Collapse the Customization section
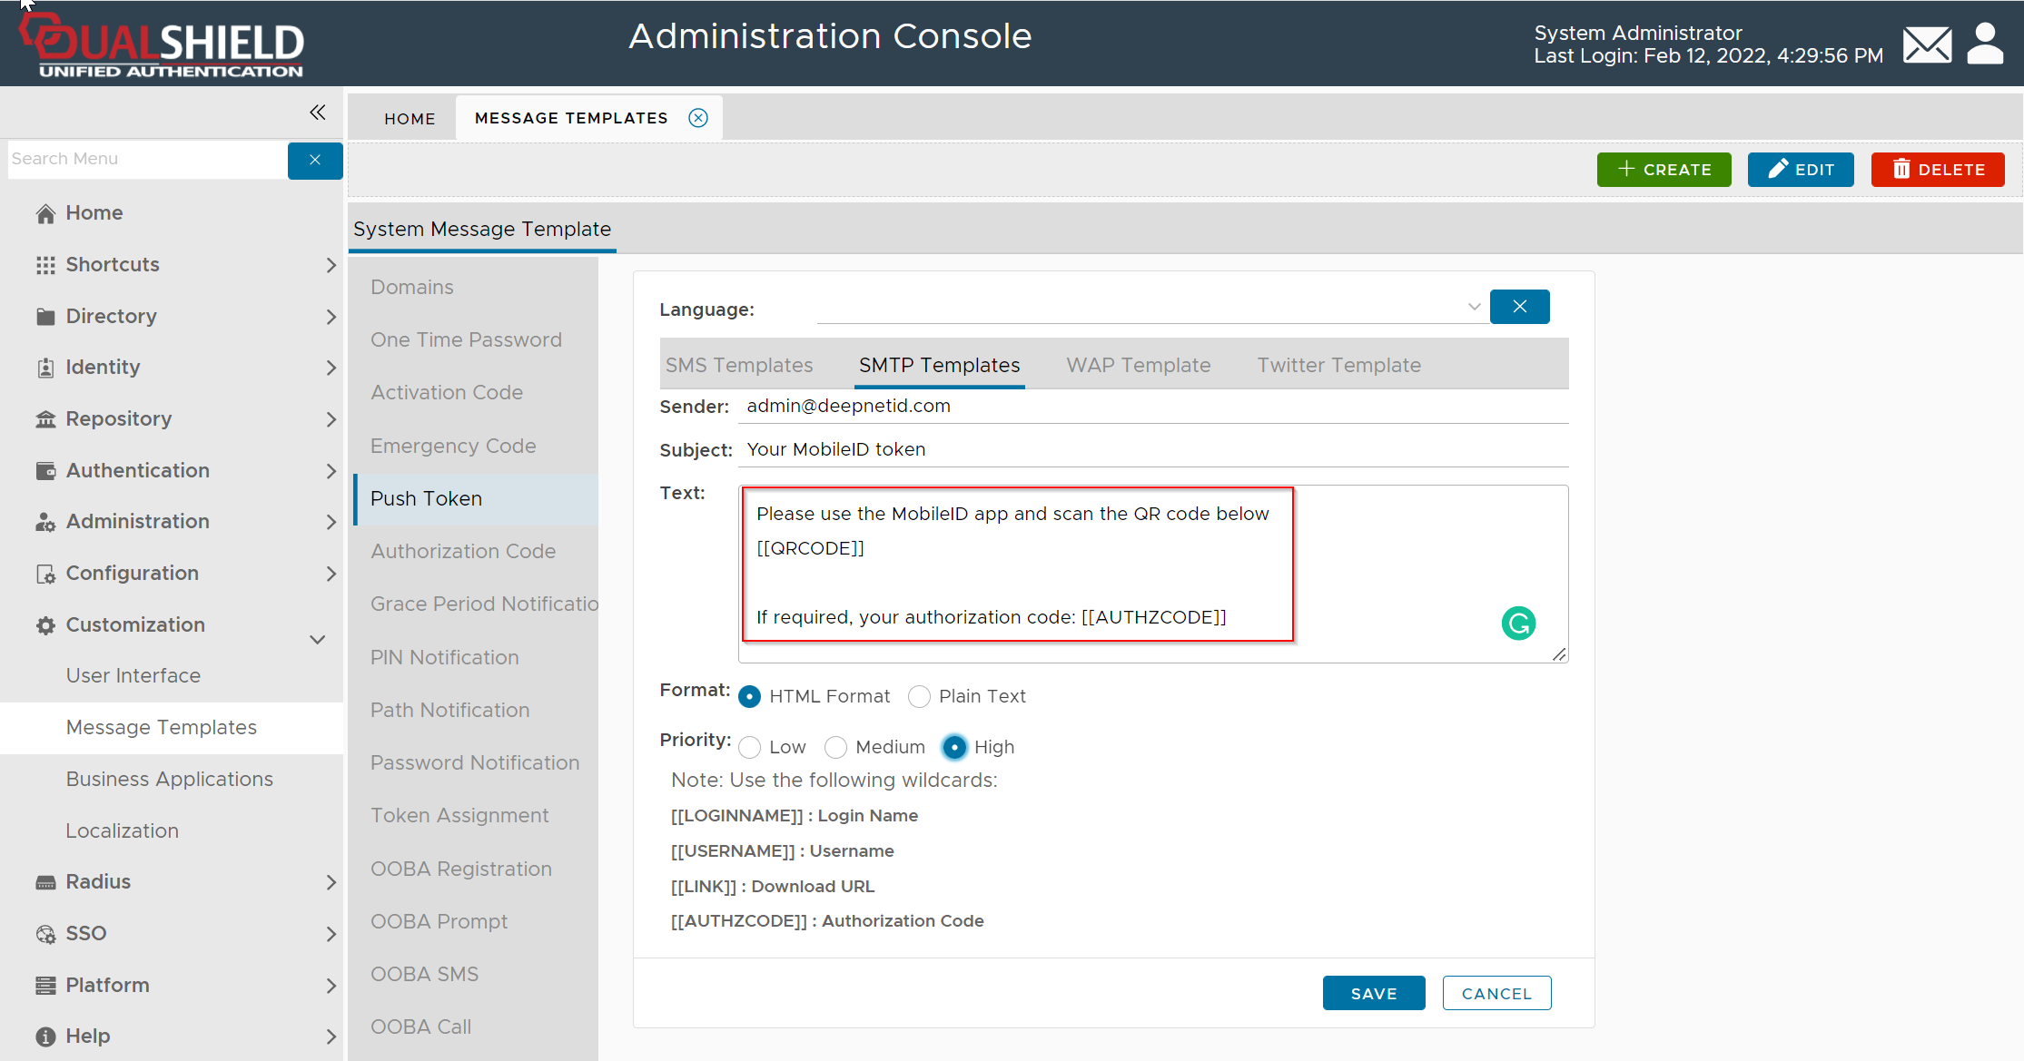Screen dimensions: 2024x1061 [x=318, y=639]
